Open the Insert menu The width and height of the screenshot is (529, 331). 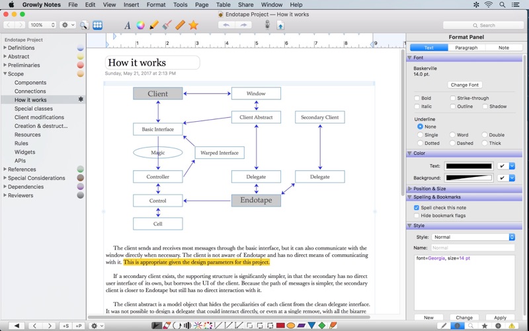[131, 5]
